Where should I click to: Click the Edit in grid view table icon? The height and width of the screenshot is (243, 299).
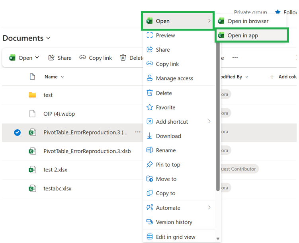pos(150,236)
